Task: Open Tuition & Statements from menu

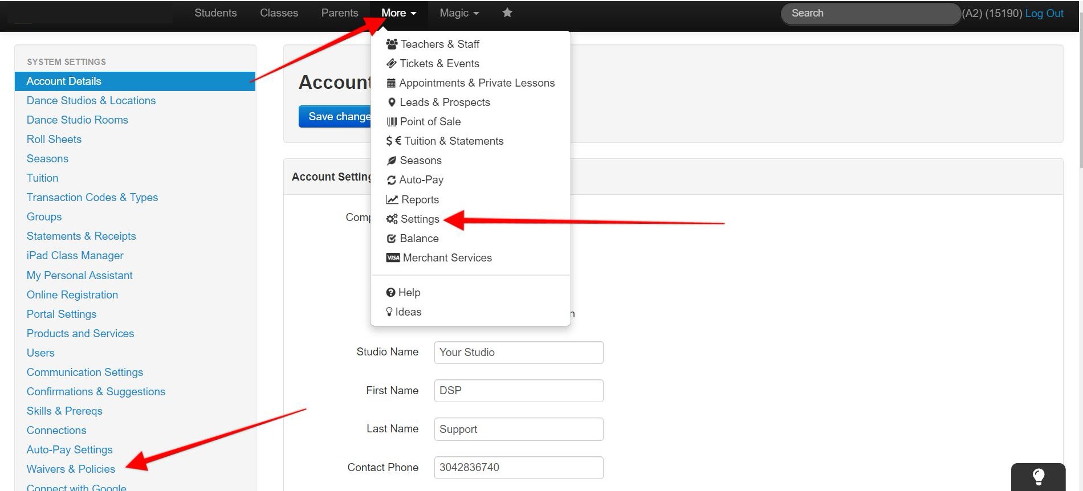Action: [453, 141]
